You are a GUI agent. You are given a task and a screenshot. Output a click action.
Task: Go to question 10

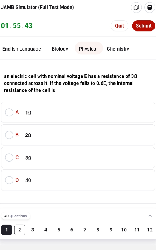coord(124,230)
